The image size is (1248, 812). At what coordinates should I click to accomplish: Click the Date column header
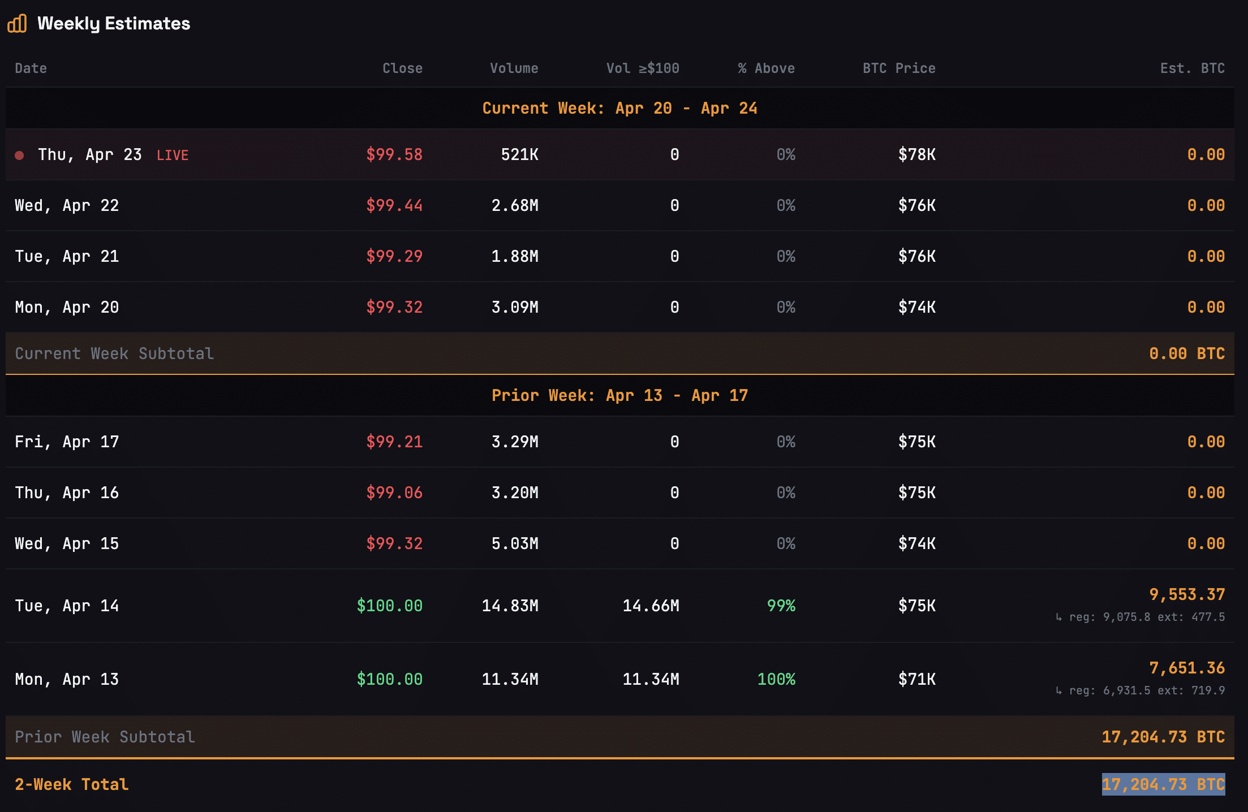point(31,68)
